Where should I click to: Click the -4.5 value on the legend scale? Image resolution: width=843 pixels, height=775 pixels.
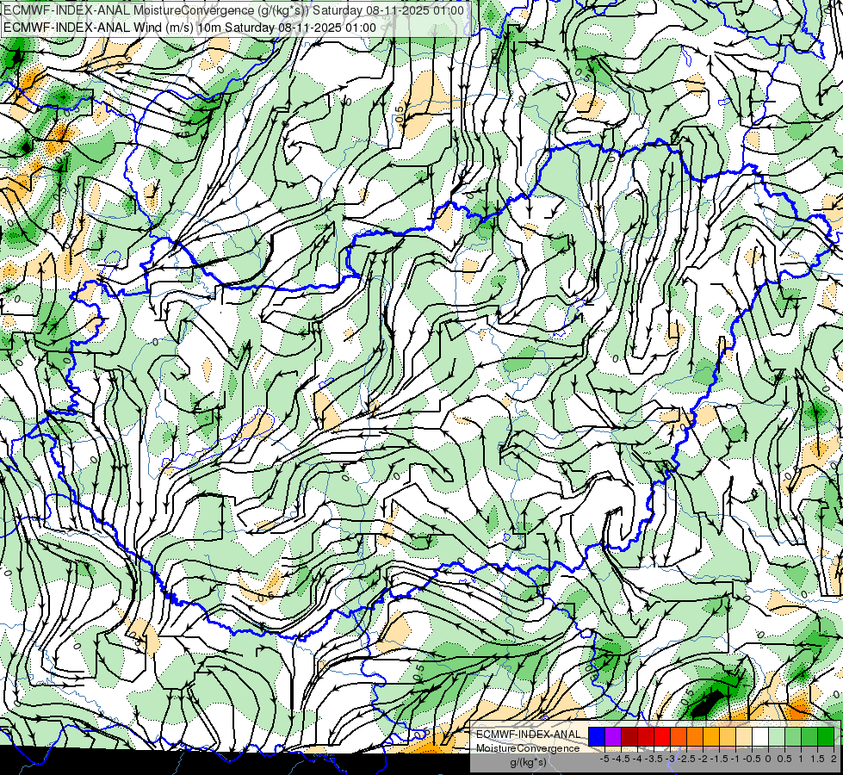623,759
